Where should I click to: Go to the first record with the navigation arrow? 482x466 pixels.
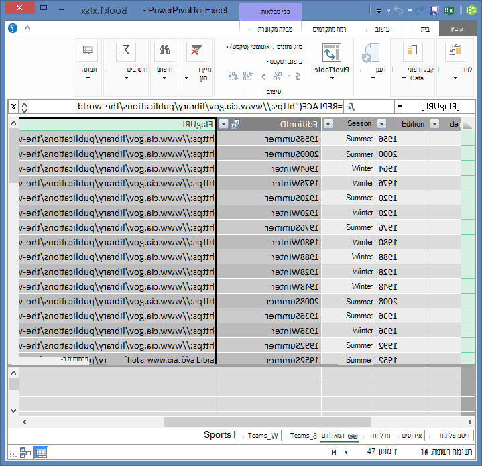pyautogui.click(x=334, y=452)
